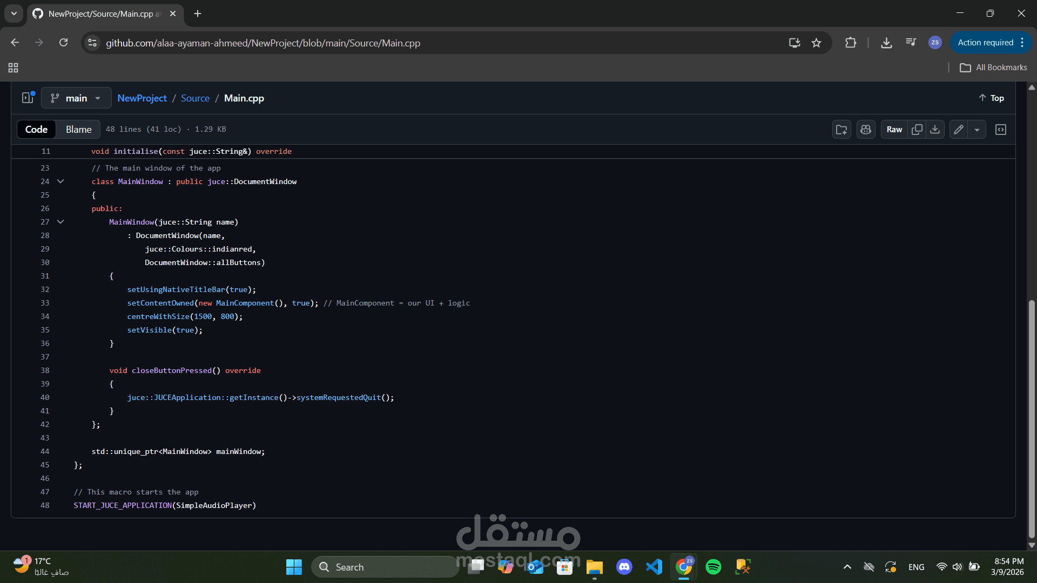Screen dimensions: 1037x583
Task: Expand the file tree side panel
Action: (28, 98)
